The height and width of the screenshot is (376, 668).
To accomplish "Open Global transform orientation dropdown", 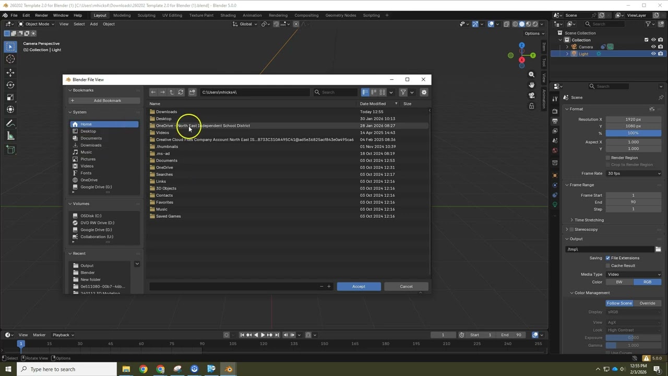I will pos(245,24).
